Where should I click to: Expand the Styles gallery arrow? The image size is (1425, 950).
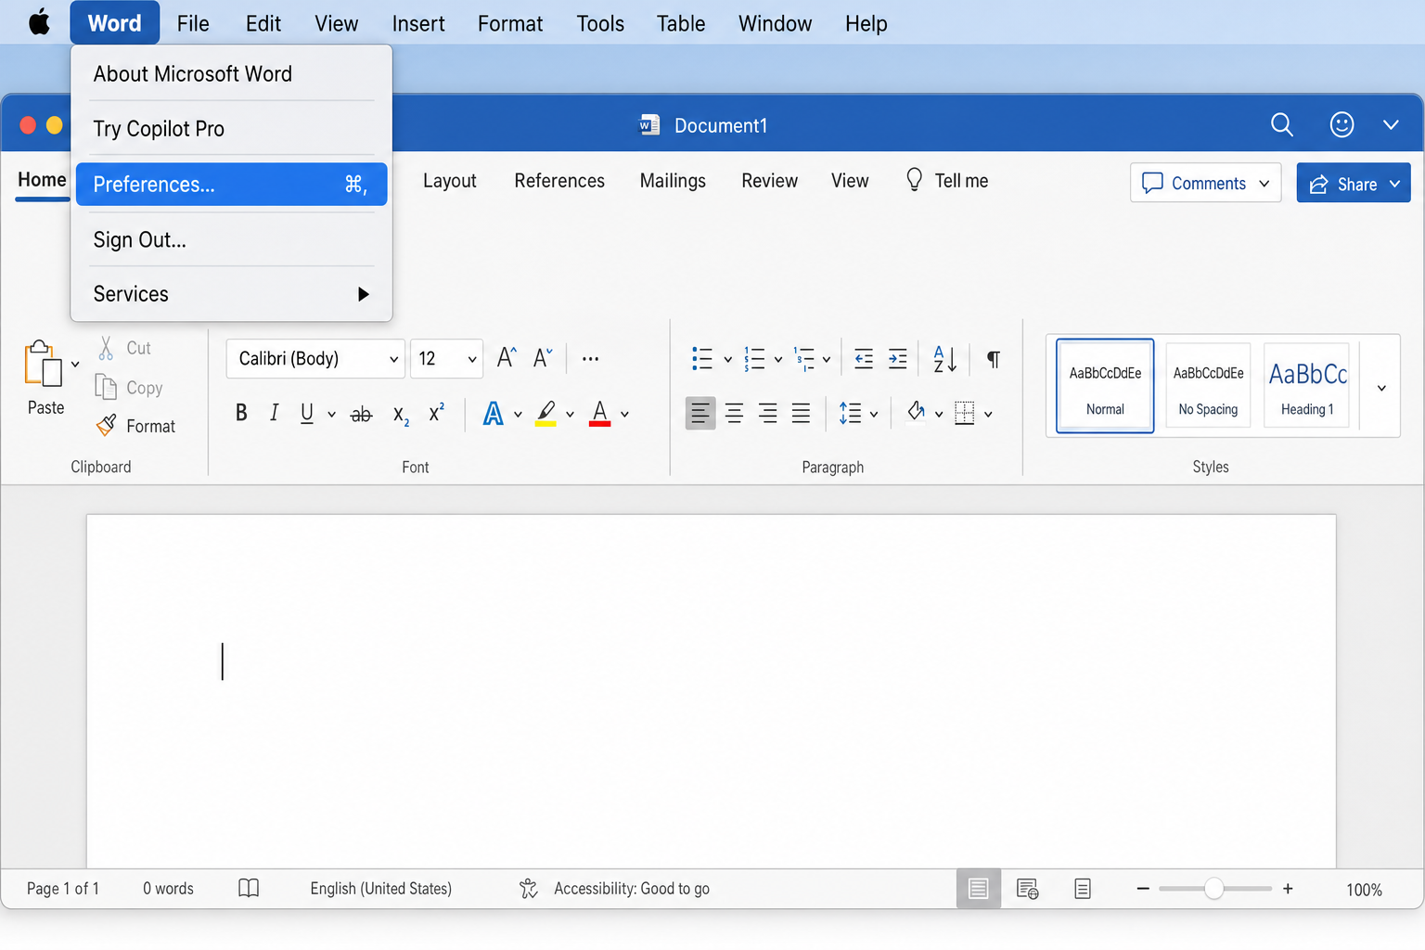[x=1381, y=388]
